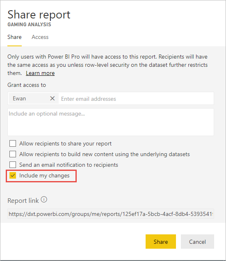The height and width of the screenshot is (261, 226).
Task: Click the Report link info icon
Action: click(44, 200)
